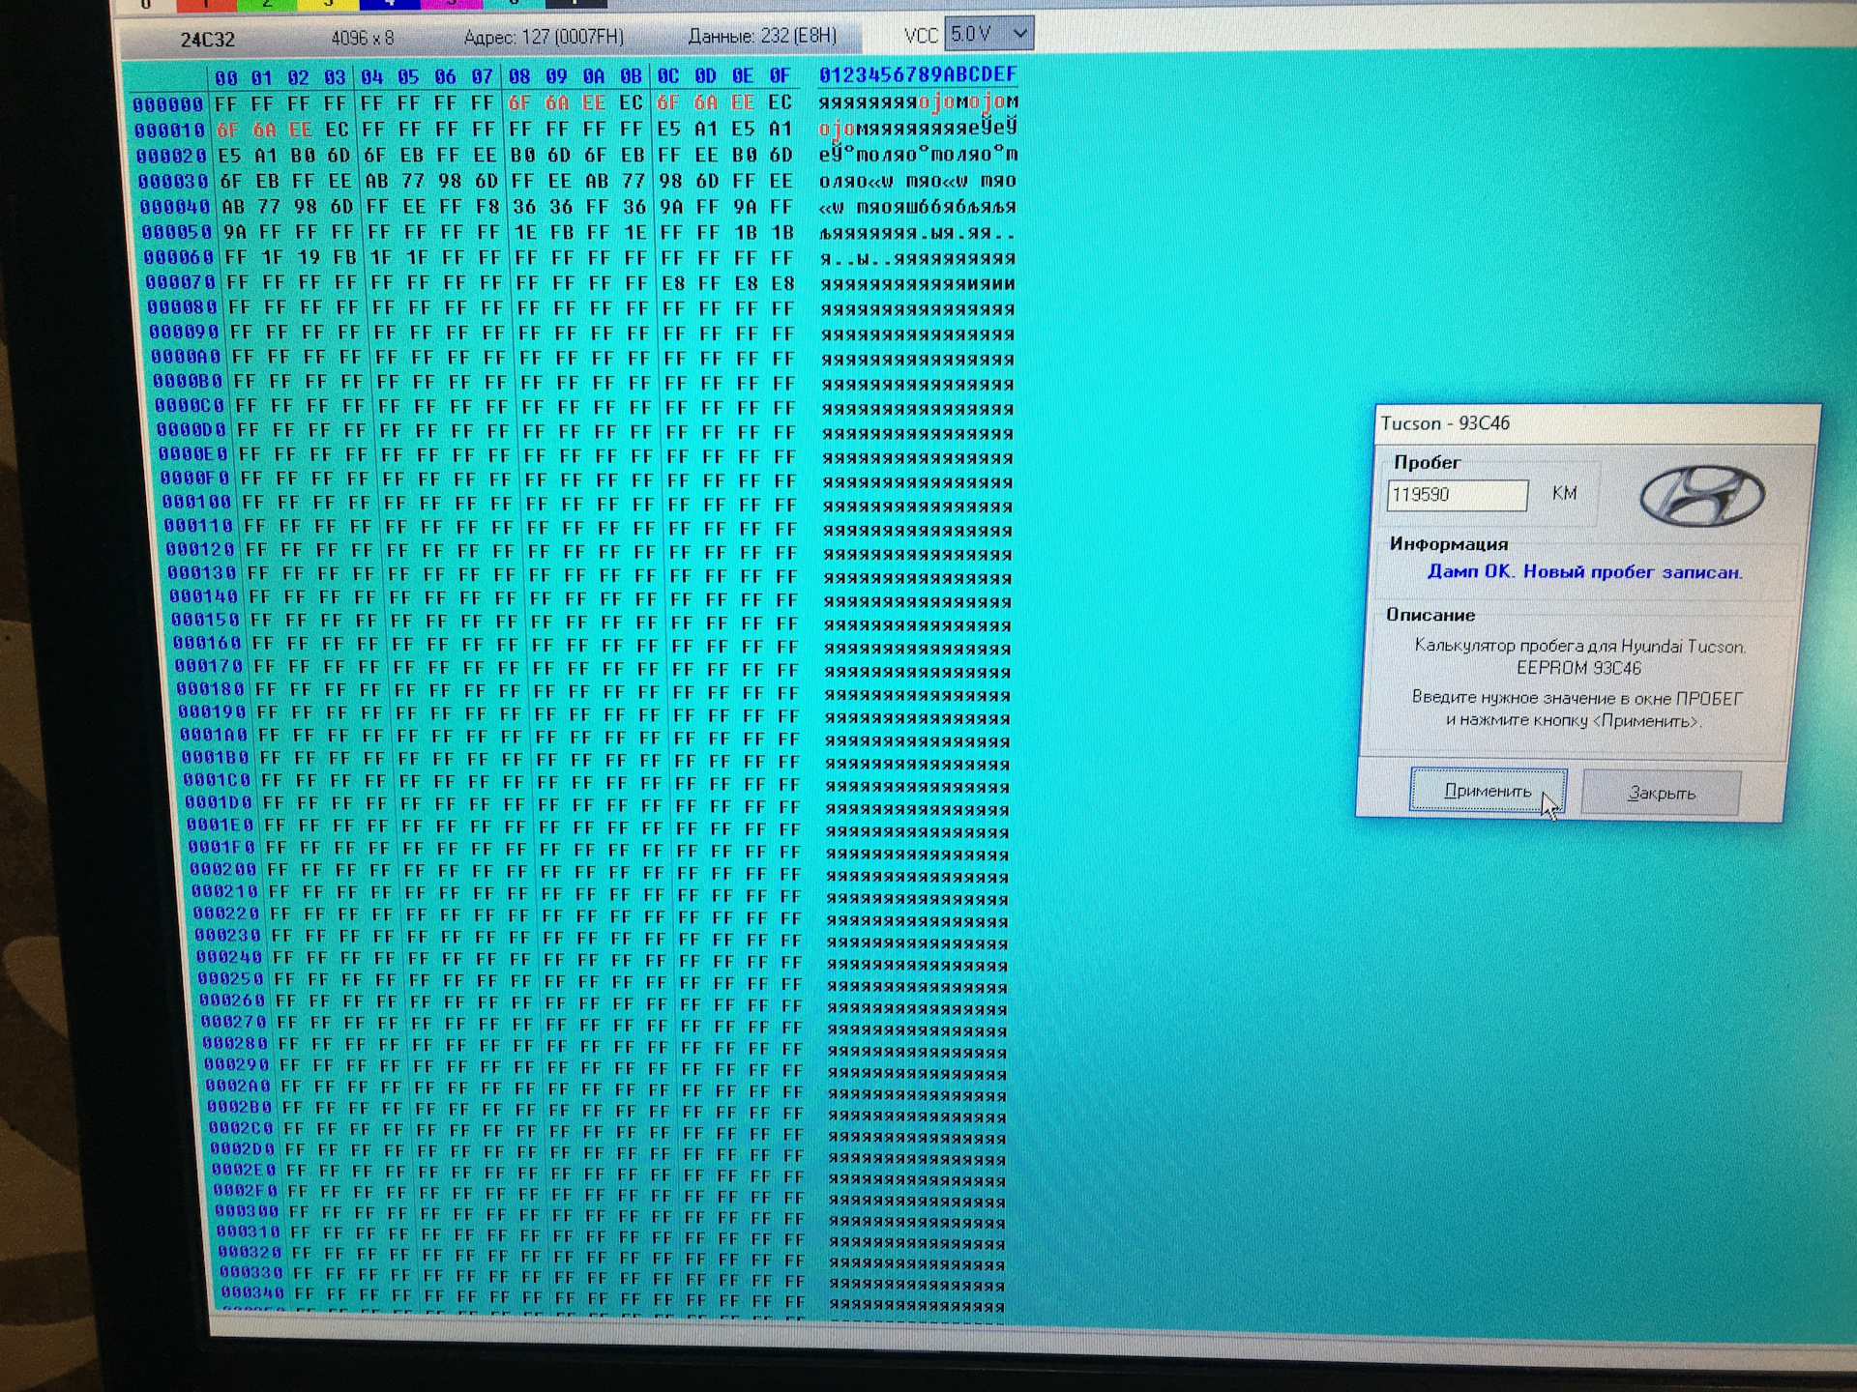Switch to the green buffer tab 2
Viewport: 1857px width, 1392px height.
point(267,4)
